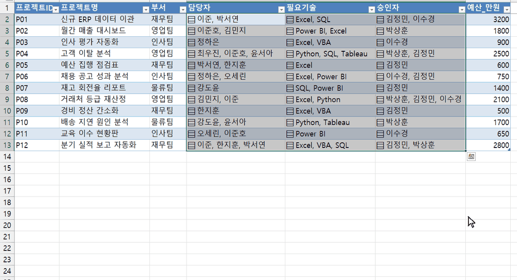Open the 예산_만원 column filter dropdown

click(507, 10)
